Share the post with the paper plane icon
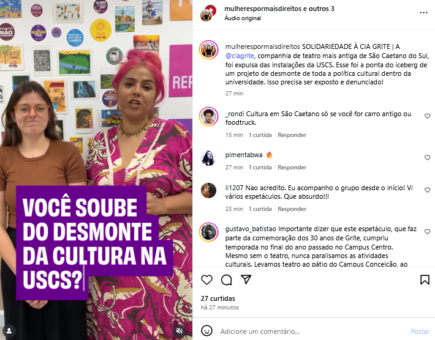This screenshot has width=435, height=340. [x=246, y=279]
